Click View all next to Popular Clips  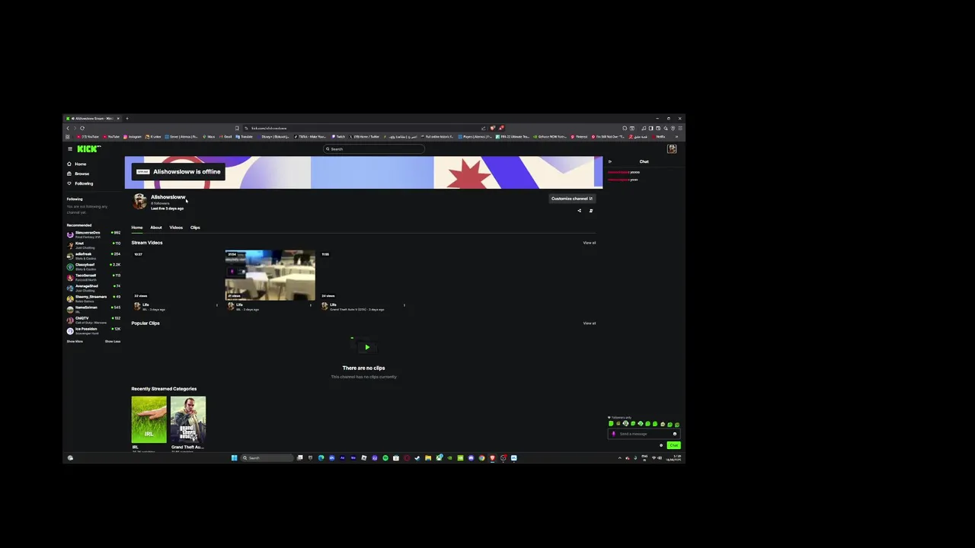590,323
